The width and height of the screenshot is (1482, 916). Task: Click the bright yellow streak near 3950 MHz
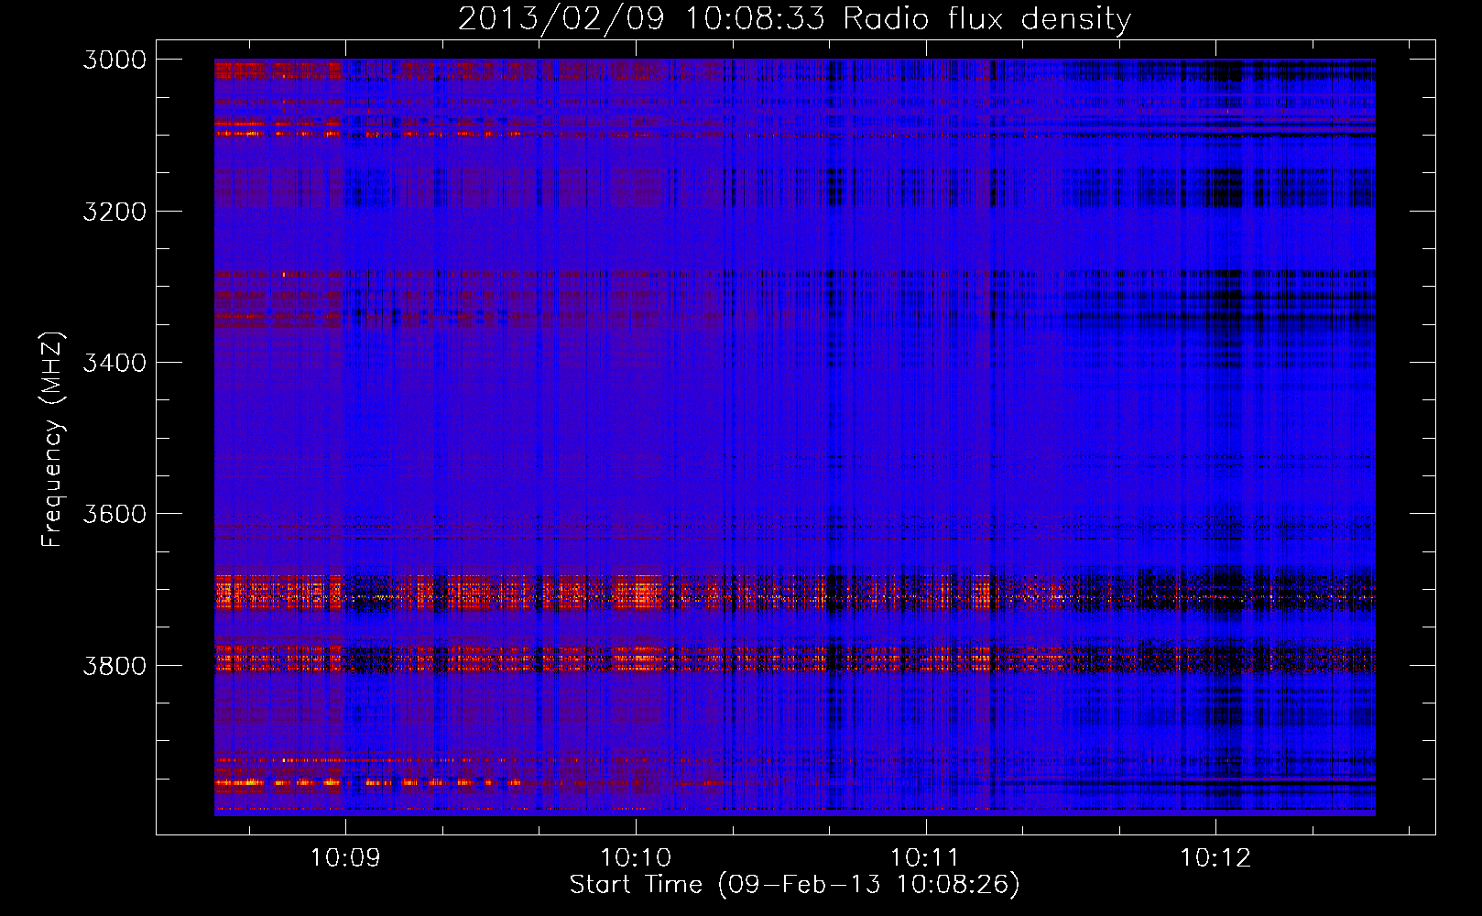point(366,783)
